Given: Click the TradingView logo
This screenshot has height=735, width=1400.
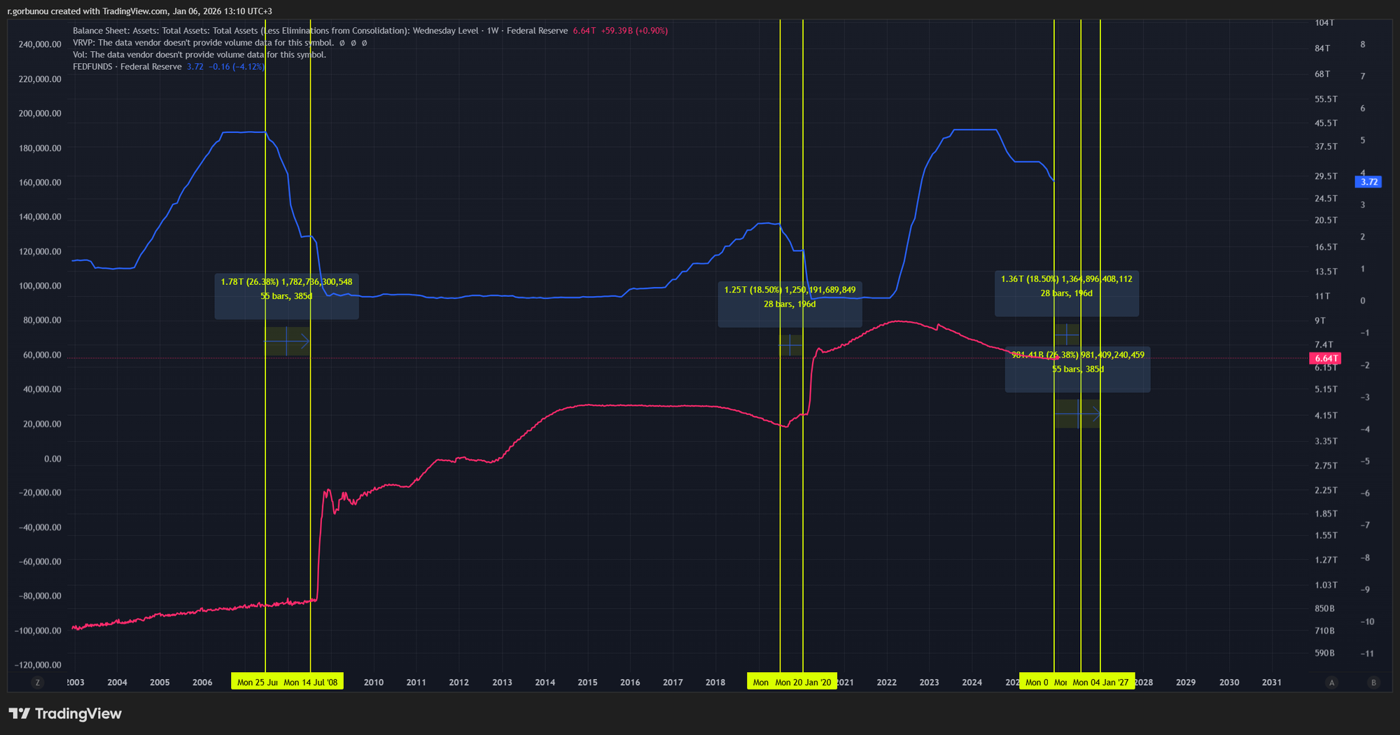Looking at the screenshot, I should pyautogui.click(x=65, y=713).
